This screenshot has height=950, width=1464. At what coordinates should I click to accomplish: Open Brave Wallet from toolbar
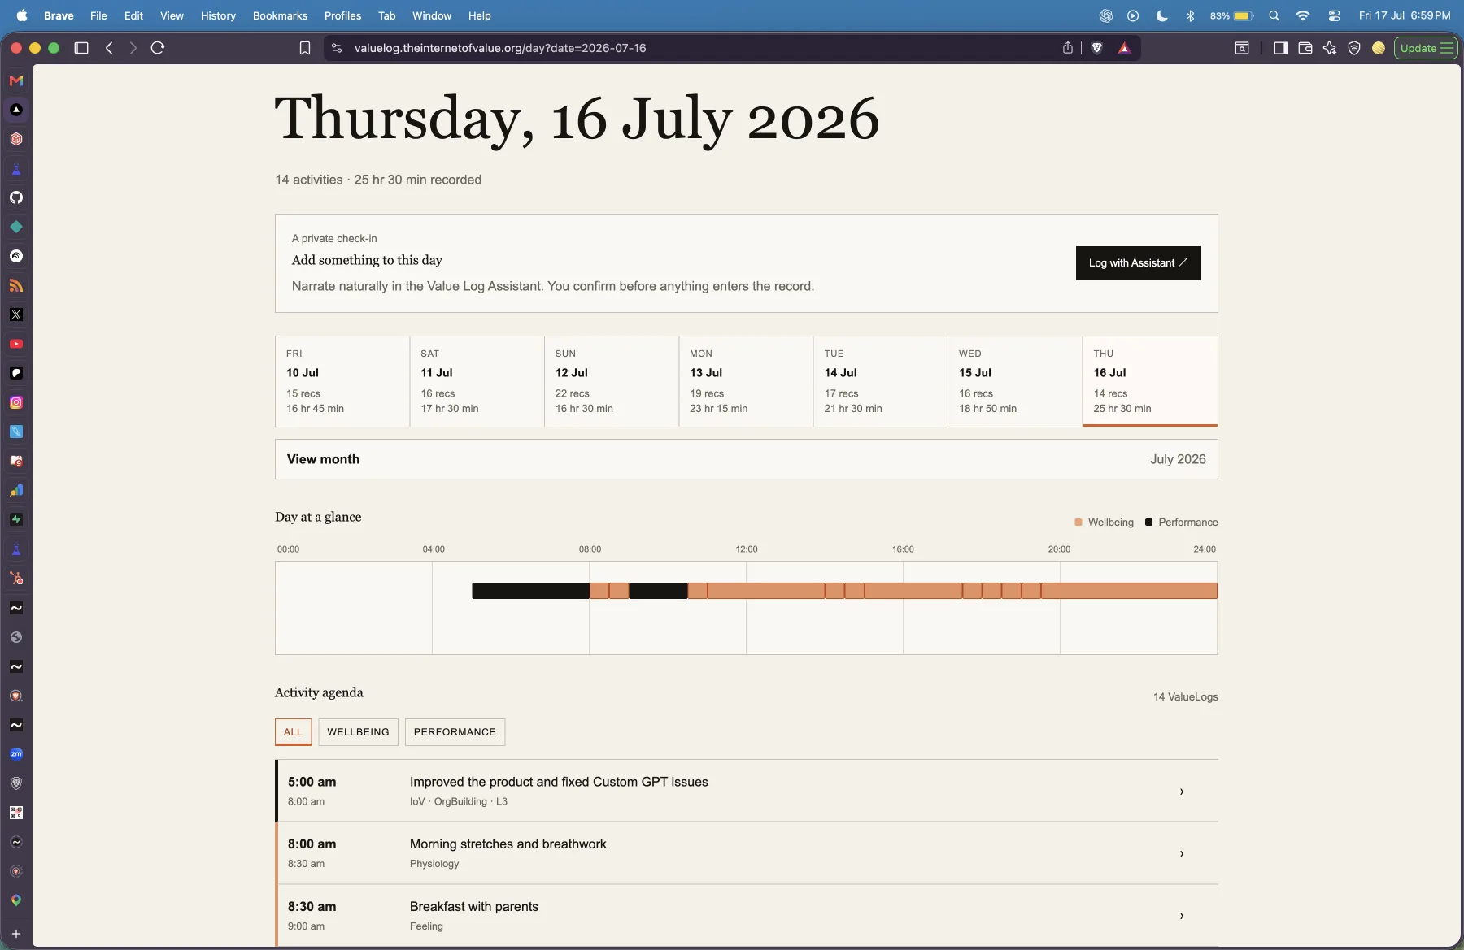click(1305, 48)
